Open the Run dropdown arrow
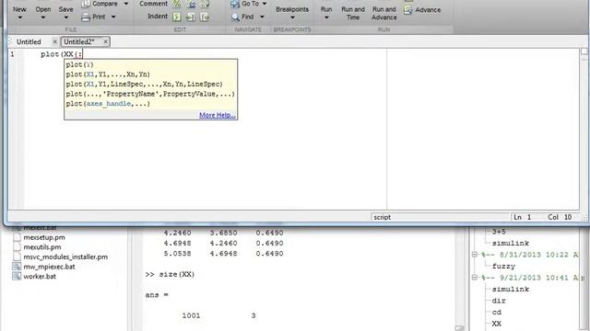 point(326,17)
